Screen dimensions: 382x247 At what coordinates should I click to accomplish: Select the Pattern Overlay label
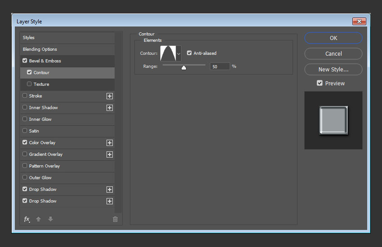click(x=44, y=166)
